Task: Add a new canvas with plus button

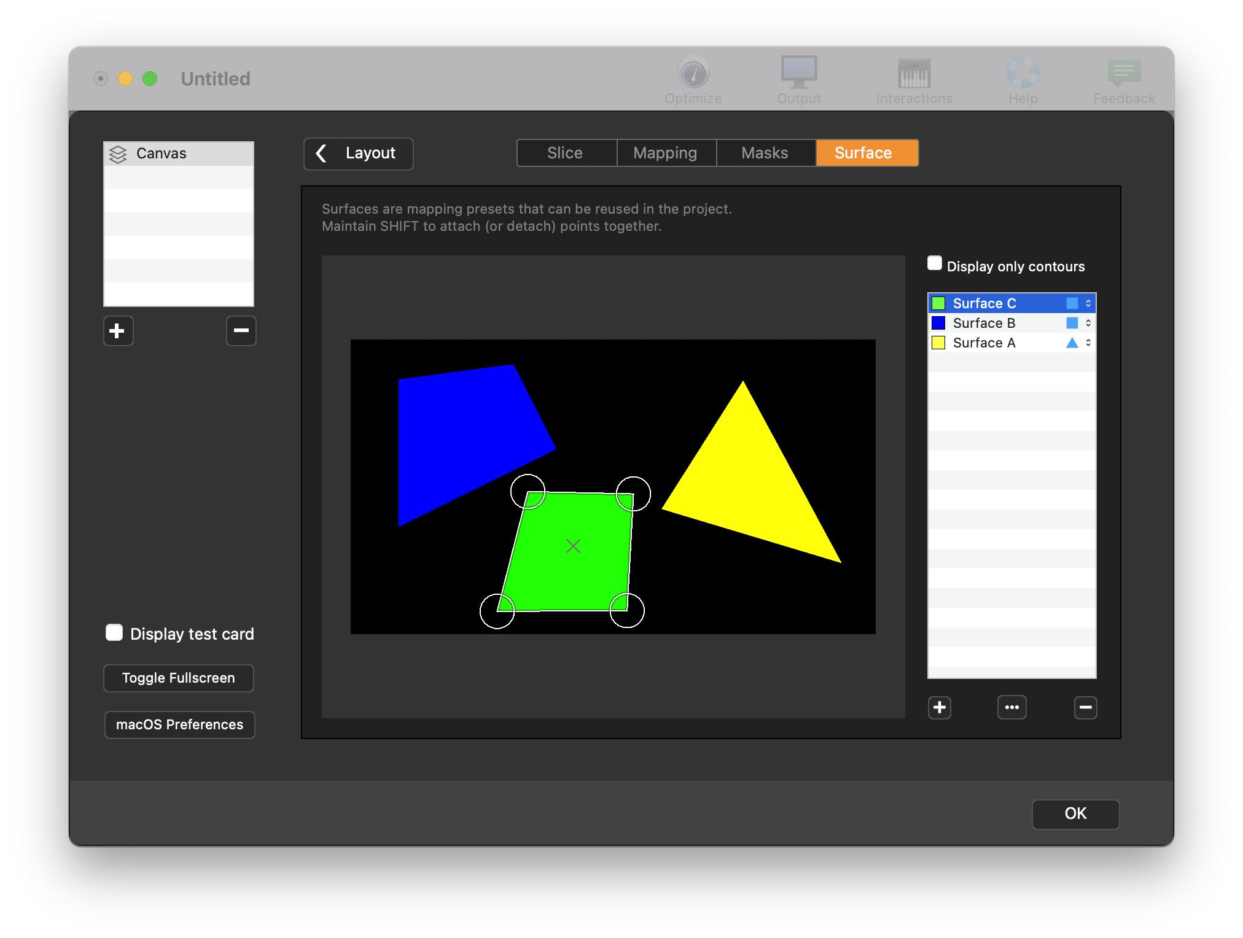Action: [x=118, y=331]
